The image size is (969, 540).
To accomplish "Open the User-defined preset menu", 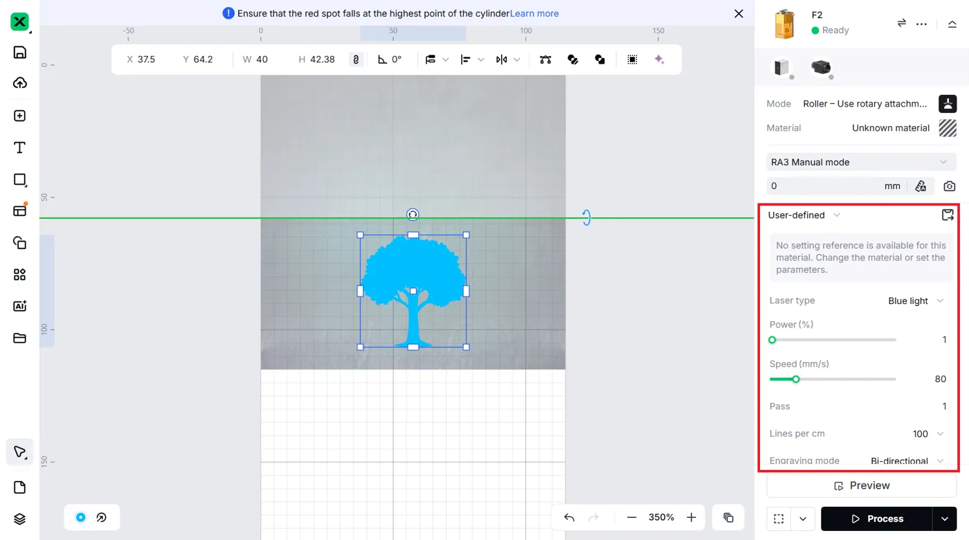I will 804,215.
